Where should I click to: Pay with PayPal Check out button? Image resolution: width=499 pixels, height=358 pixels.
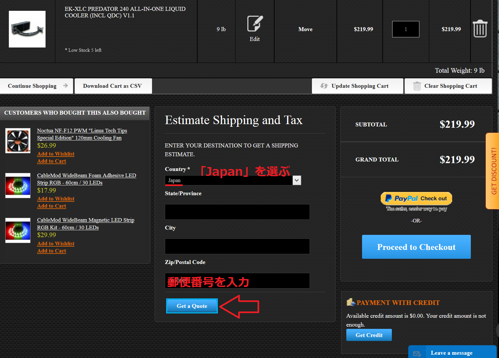point(416,198)
